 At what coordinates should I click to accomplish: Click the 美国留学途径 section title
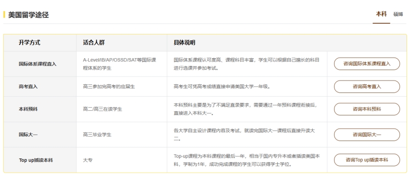coord(28,15)
